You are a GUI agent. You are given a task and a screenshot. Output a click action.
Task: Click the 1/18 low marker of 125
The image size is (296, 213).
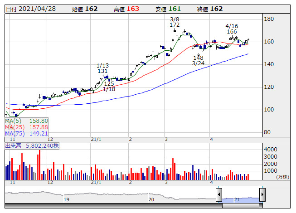pyautogui.click(x=109, y=86)
